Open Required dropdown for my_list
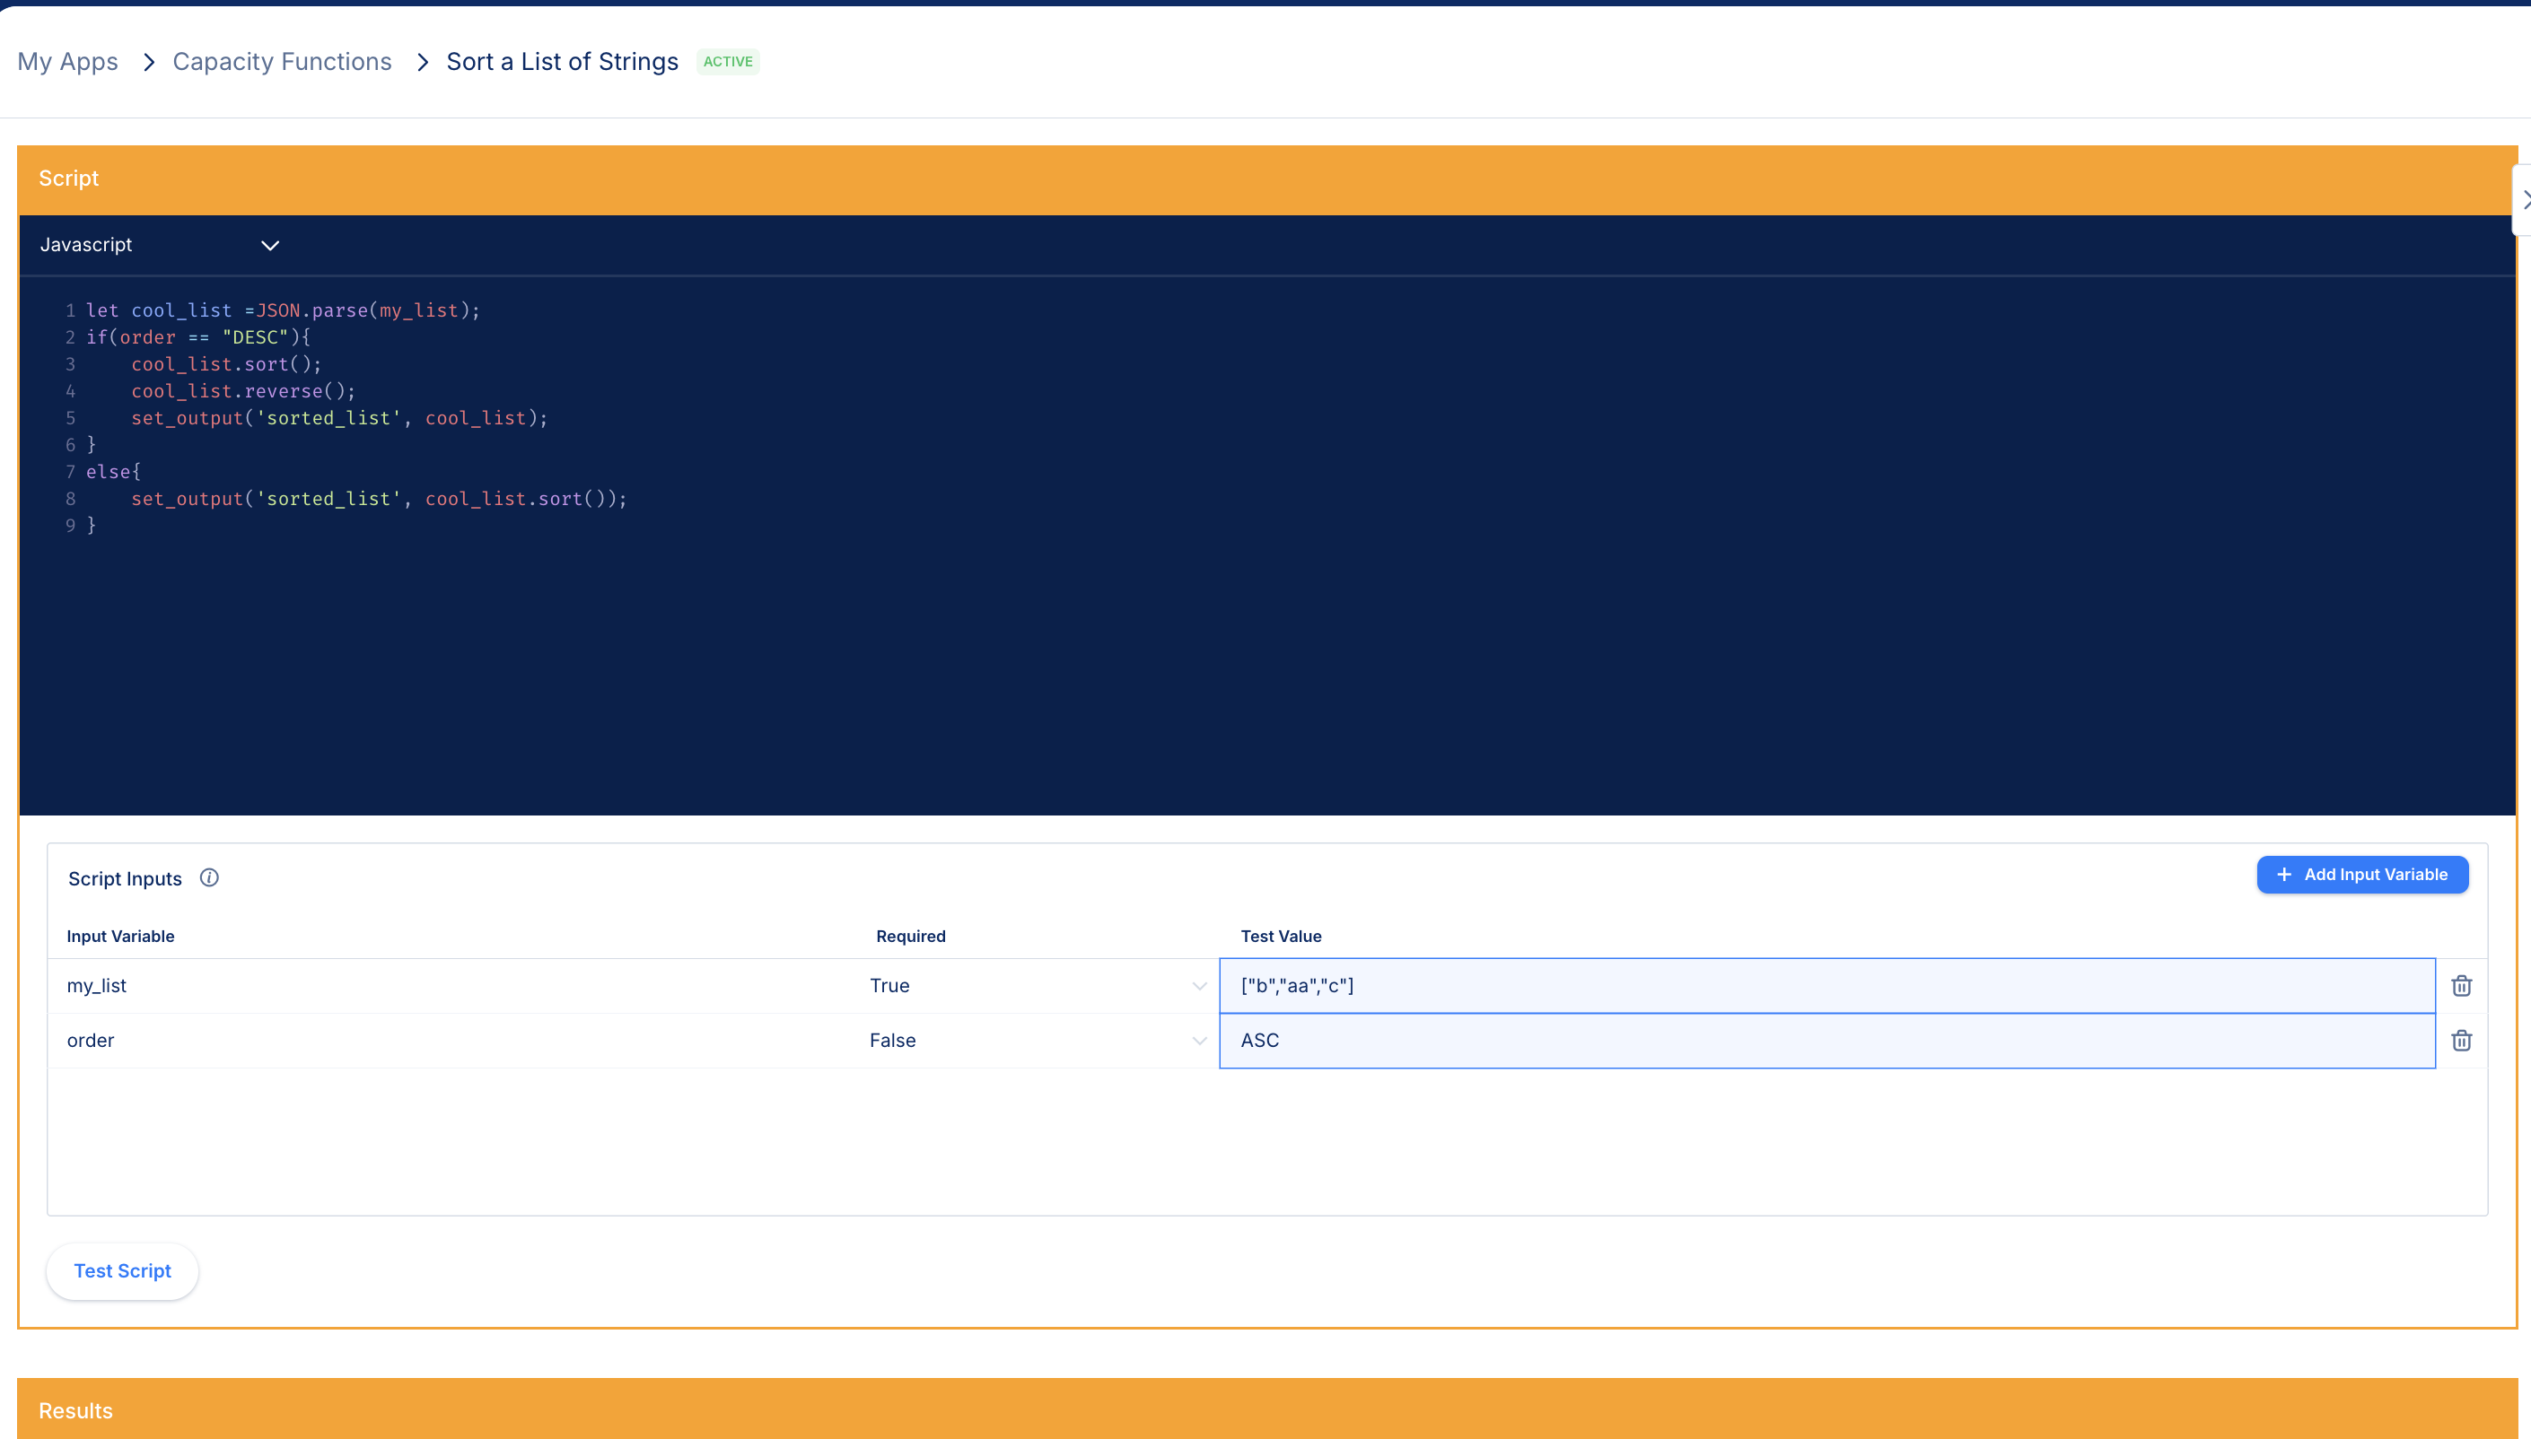Image resolution: width=2531 pixels, height=1439 pixels. pyautogui.click(x=1036, y=985)
